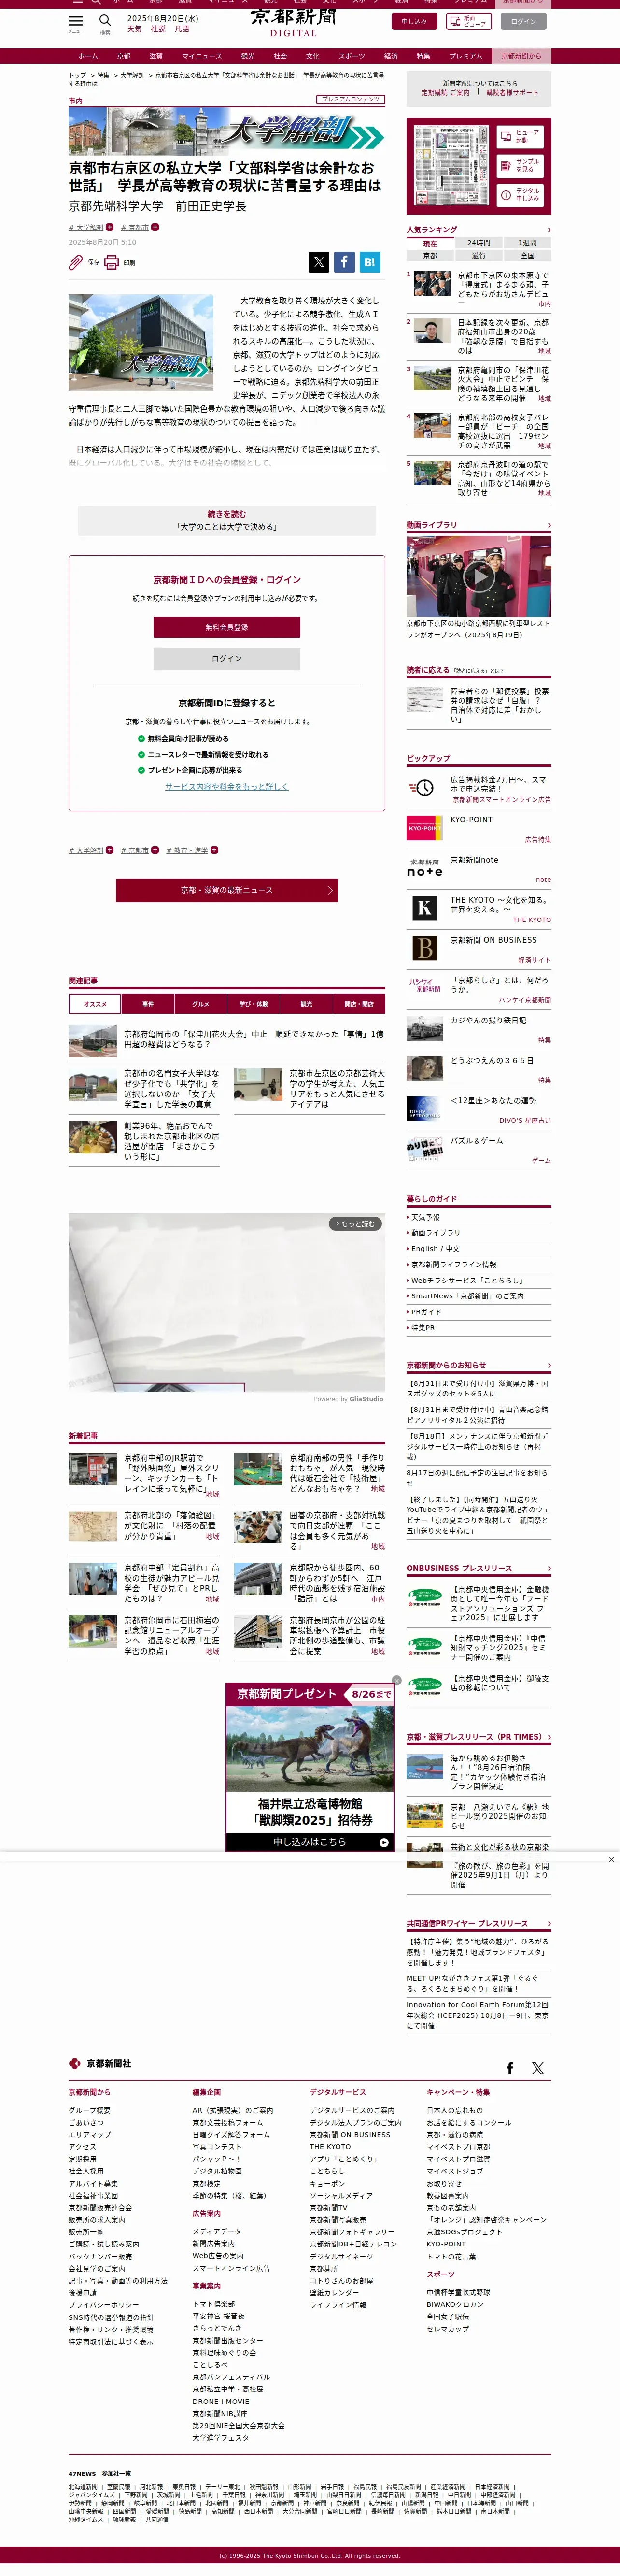
Task: Follow 大学解剖 tag plus icon under headline
Action: [x=110, y=227]
